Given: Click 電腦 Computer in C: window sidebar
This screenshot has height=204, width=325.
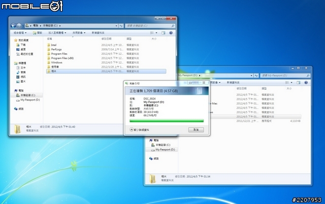Looking at the screenshot, I should [x=19, y=90].
